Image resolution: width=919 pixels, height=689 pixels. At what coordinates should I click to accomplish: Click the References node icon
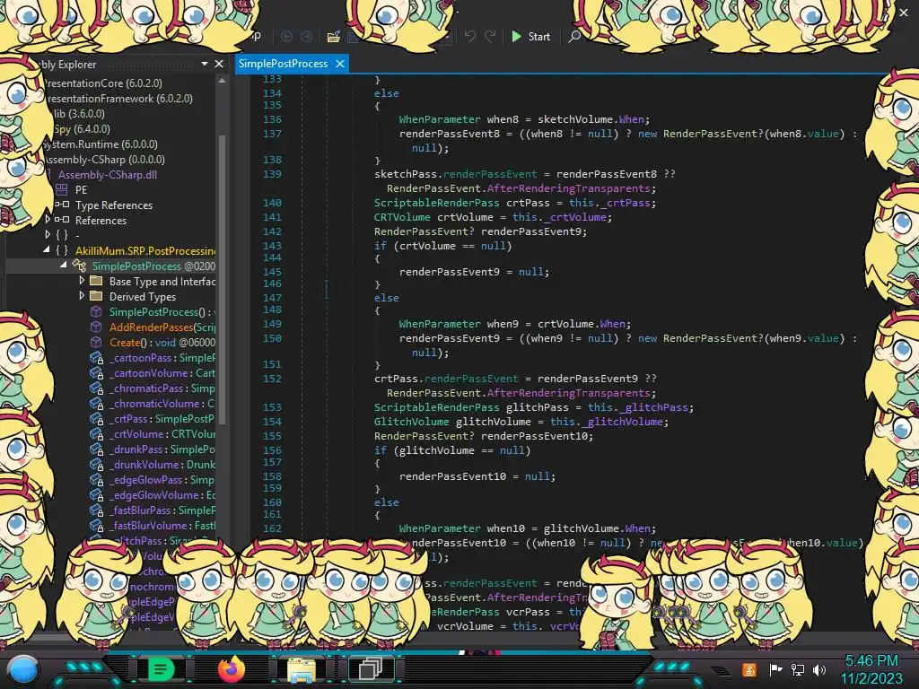pyautogui.click(x=62, y=220)
